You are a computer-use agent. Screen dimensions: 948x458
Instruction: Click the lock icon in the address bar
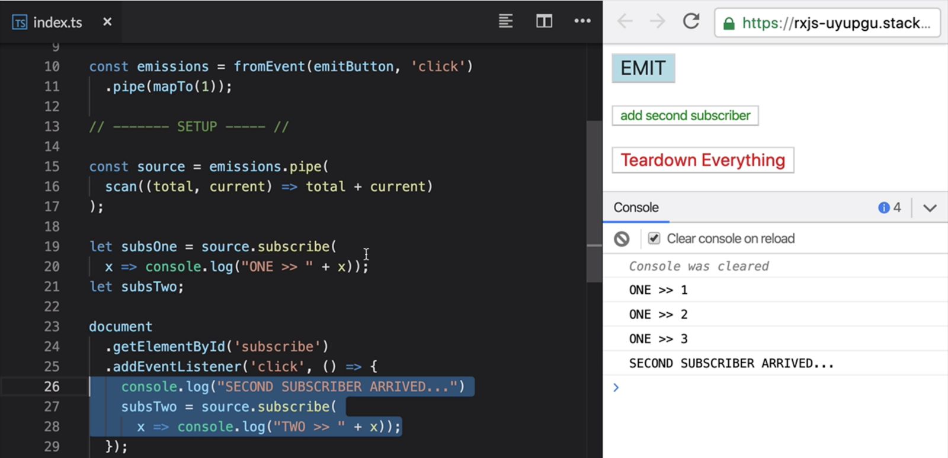[729, 24]
